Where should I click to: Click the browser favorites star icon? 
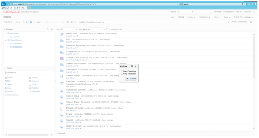click(x=252, y=4)
